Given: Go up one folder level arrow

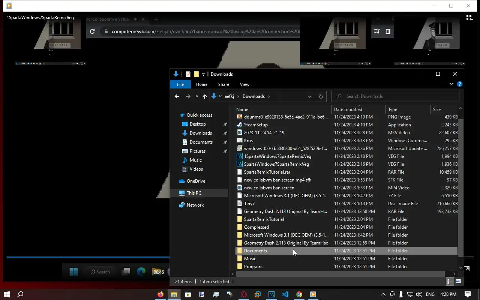Looking at the screenshot, I should coord(205,96).
